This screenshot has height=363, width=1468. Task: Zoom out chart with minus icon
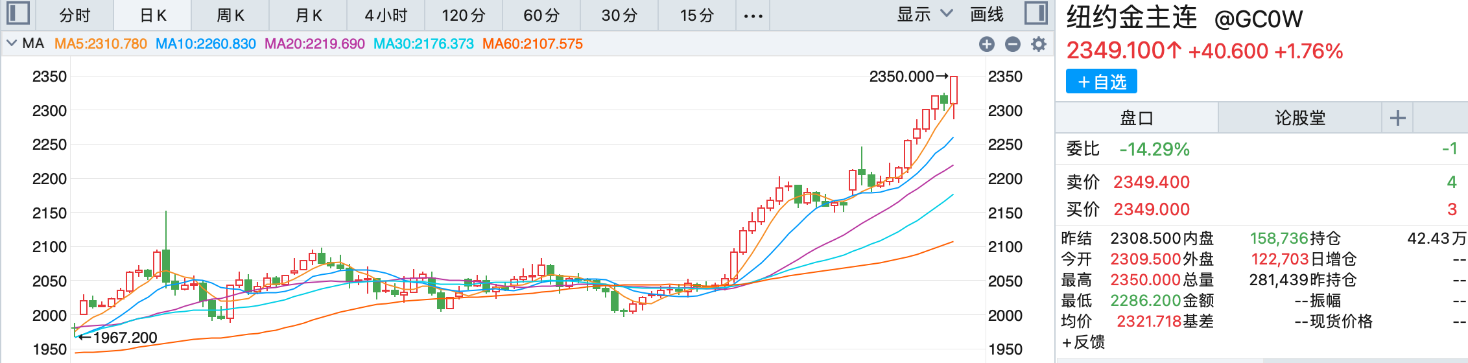[1012, 44]
